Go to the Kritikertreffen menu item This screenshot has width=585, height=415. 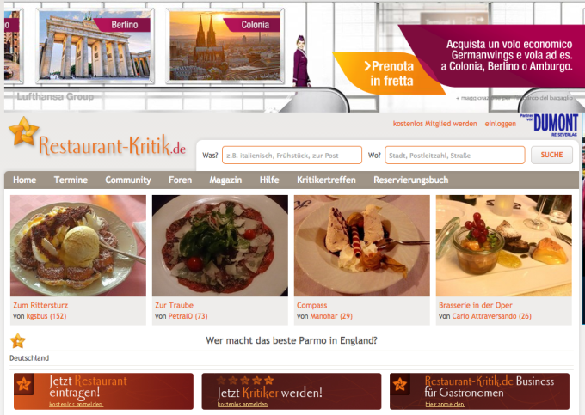click(x=326, y=180)
